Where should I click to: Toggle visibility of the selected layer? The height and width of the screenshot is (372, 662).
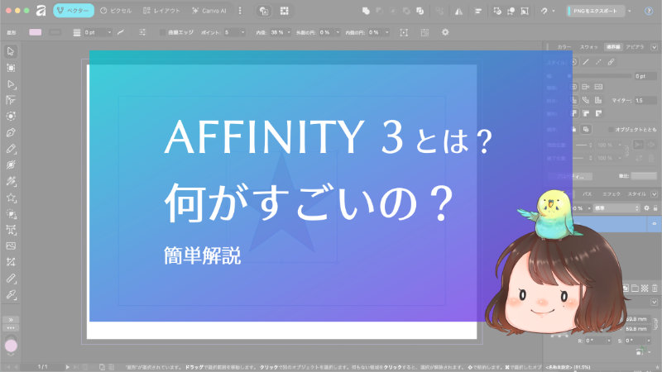pos(654,223)
